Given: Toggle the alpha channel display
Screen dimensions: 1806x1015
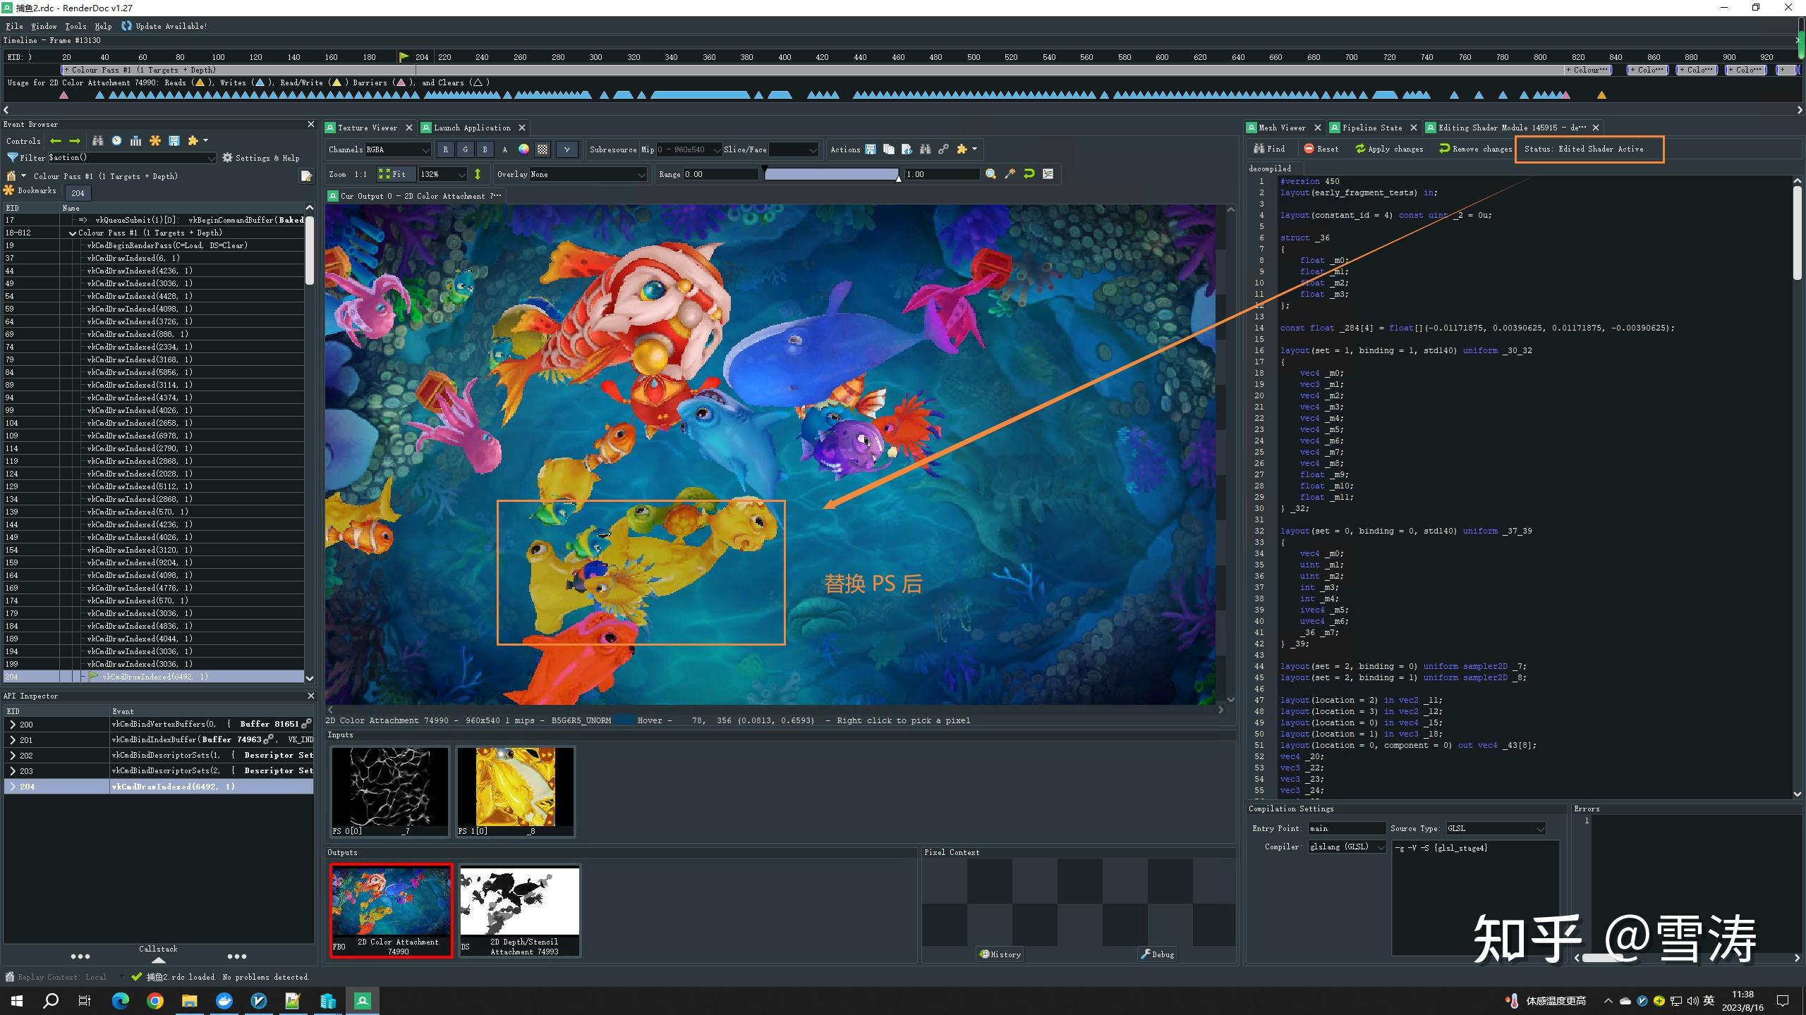Looking at the screenshot, I should click(x=504, y=149).
